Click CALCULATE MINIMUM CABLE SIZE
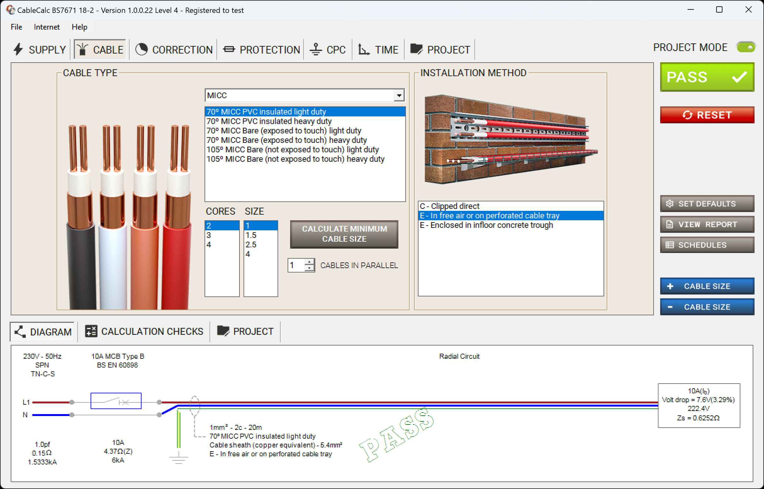 pyautogui.click(x=344, y=234)
